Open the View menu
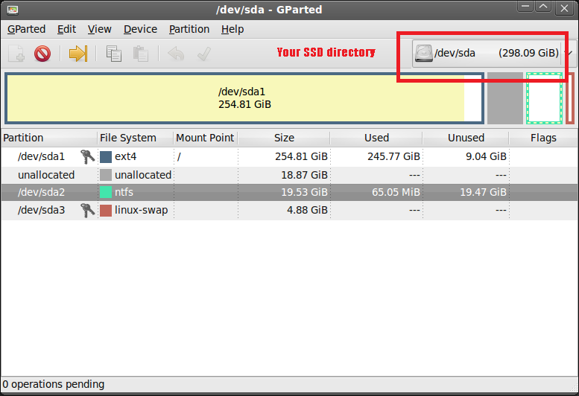 pyautogui.click(x=99, y=29)
